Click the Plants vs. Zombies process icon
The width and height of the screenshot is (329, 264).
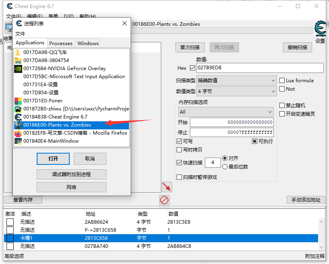[18, 125]
